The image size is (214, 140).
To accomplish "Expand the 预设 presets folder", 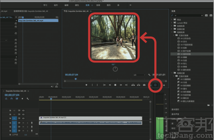I will [x=172, y=20].
